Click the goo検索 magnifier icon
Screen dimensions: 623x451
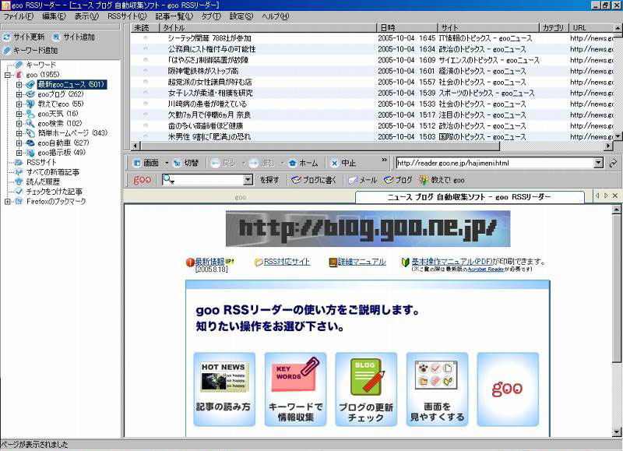(30, 124)
